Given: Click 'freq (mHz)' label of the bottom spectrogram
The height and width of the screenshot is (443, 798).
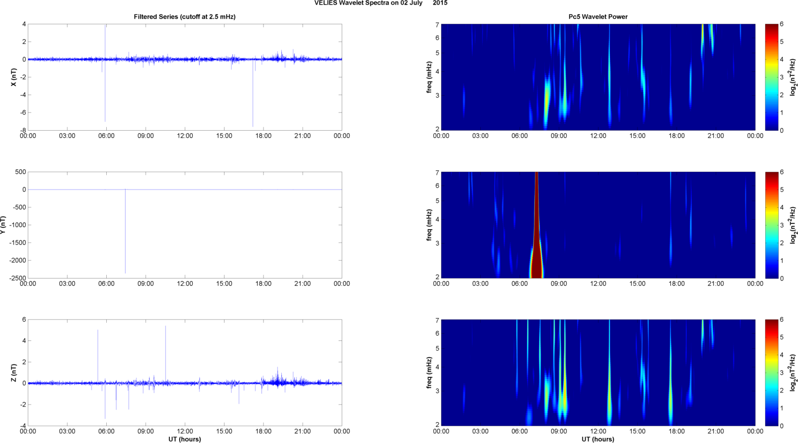Looking at the screenshot, I should coord(429,373).
